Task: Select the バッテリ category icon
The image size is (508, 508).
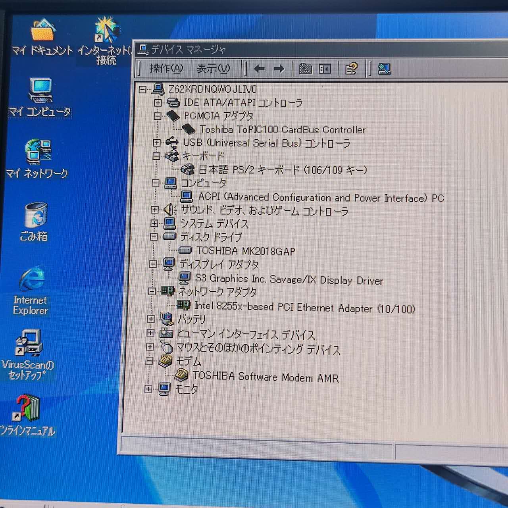Action: pos(167,318)
